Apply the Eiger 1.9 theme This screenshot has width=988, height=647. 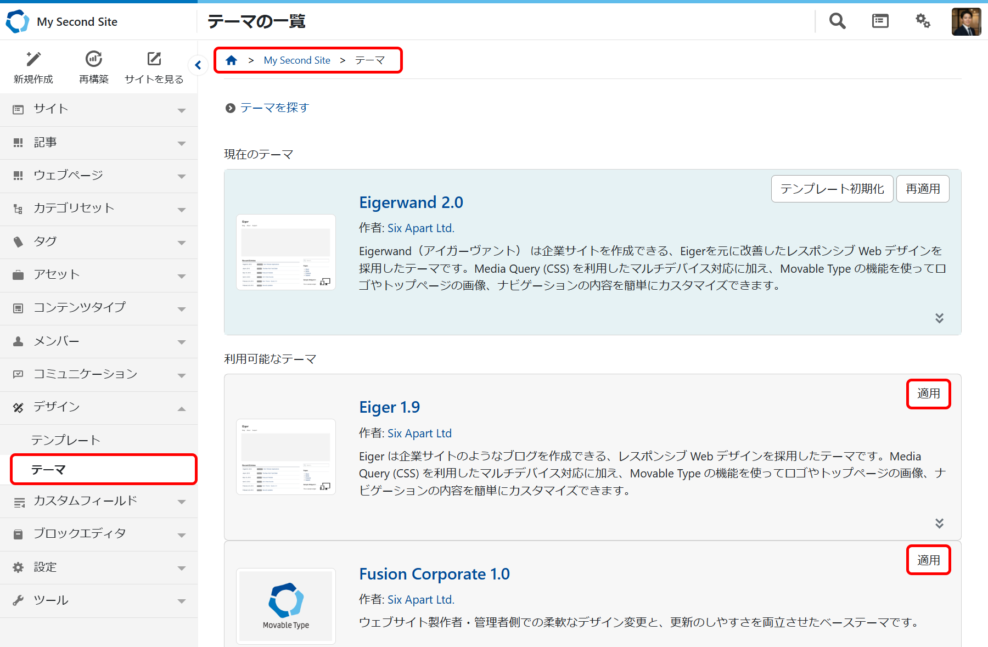[x=928, y=394]
